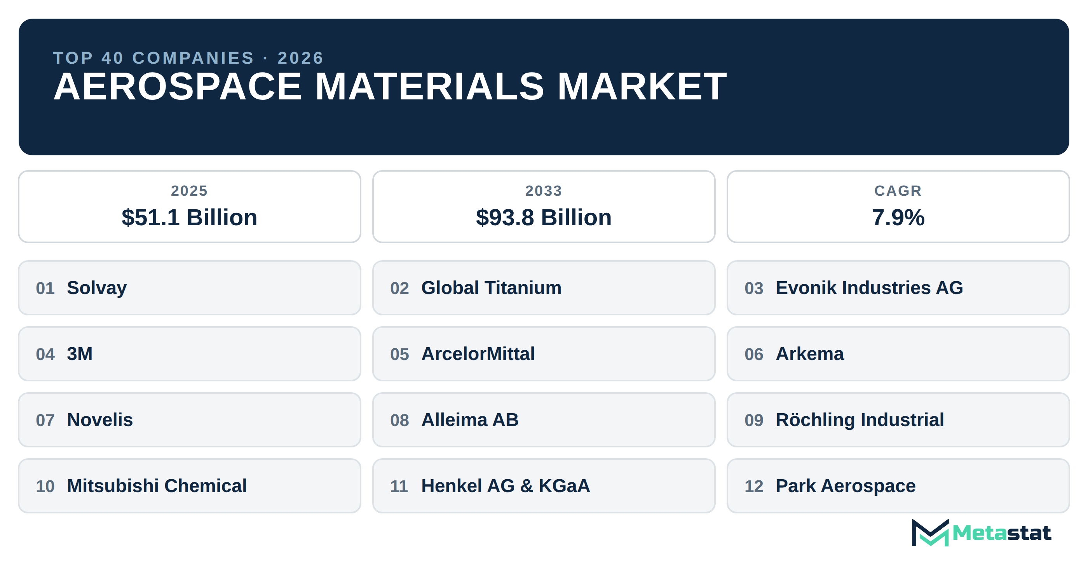The height and width of the screenshot is (567, 1088).
Task: Click the Aerospace Materials Market title
Action: tap(390, 87)
